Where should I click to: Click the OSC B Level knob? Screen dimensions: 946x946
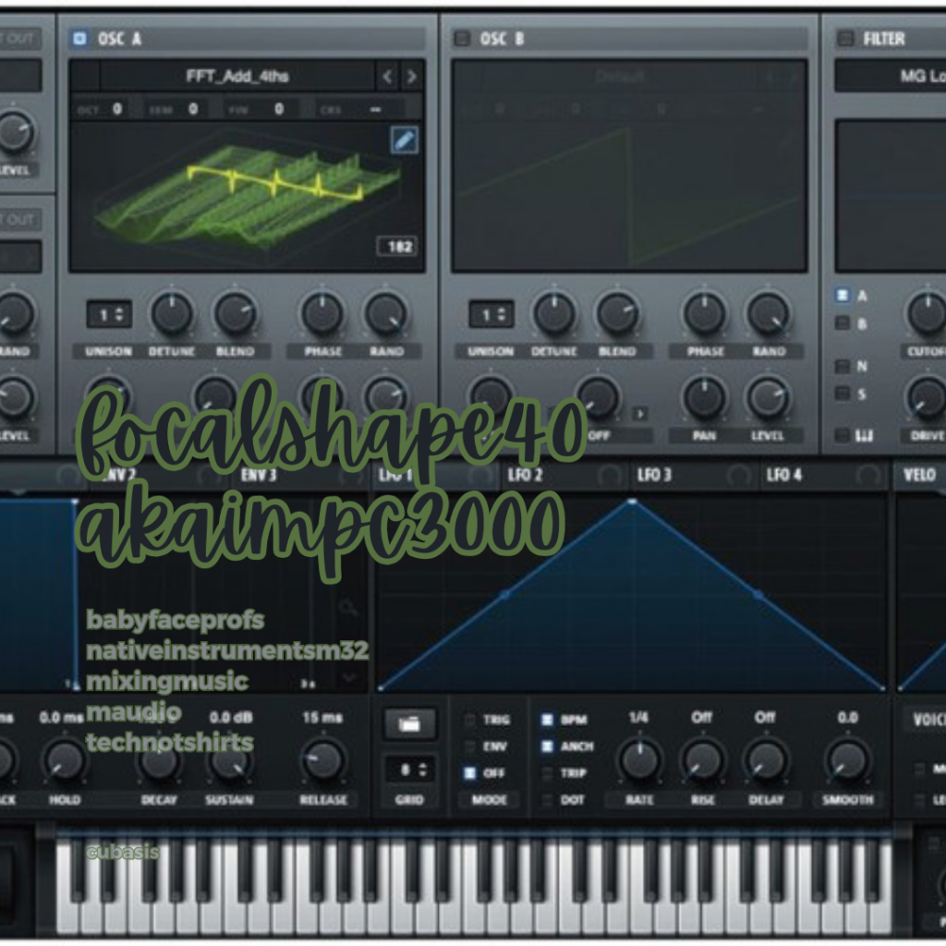[768, 398]
